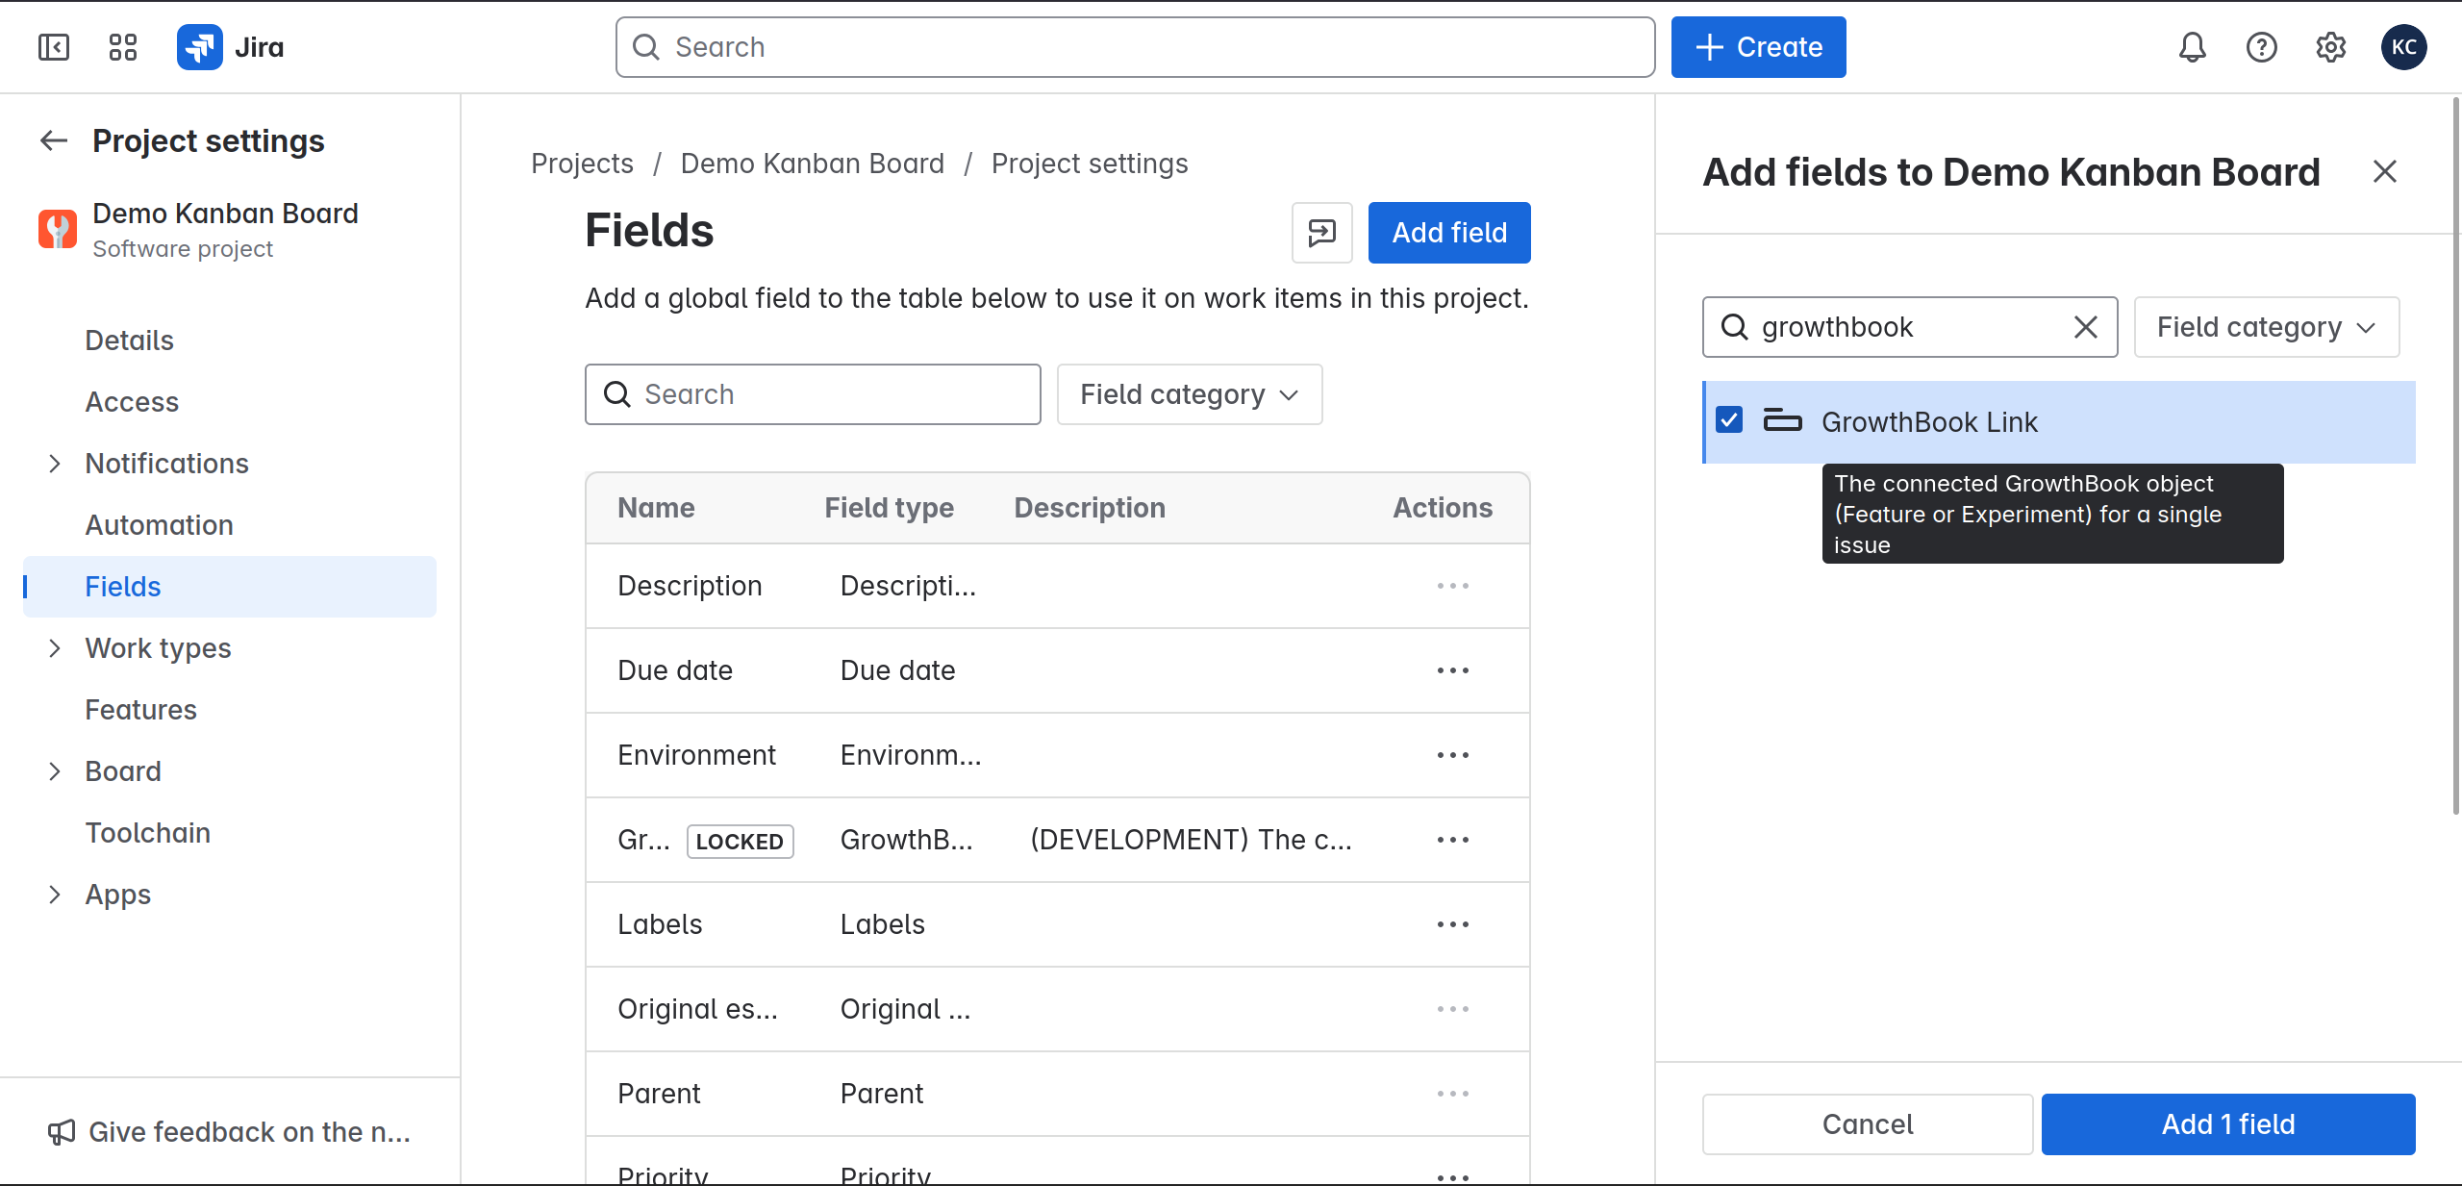The width and height of the screenshot is (2462, 1186).
Task: Click the Labels field name
Action: click(660, 924)
